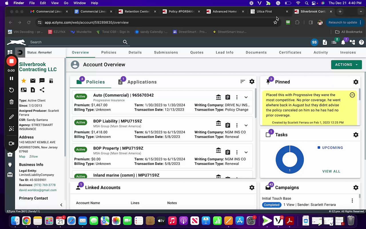Open the notifications bell icon
The image size is (366, 229).
343,42
